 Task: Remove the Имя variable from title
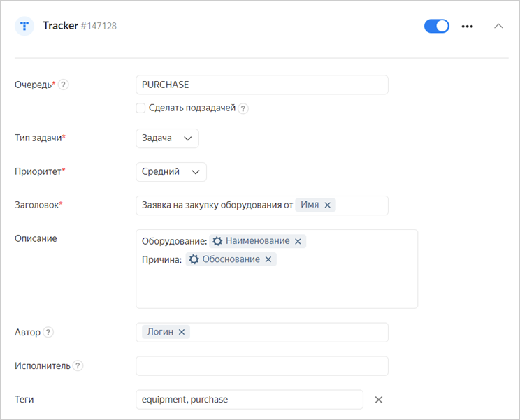point(327,205)
